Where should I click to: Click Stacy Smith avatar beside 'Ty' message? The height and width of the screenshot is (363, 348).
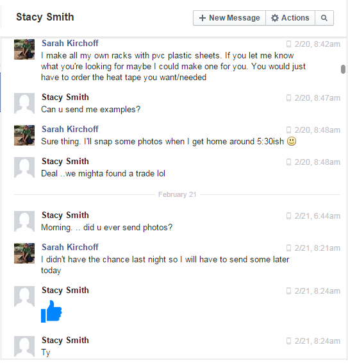(x=24, y=346)
